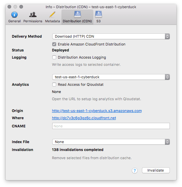Image resolution: width=182 pixels, height=187 pixels.
Task: Switch to the Permissions tab label
Action: click(33, 21)
